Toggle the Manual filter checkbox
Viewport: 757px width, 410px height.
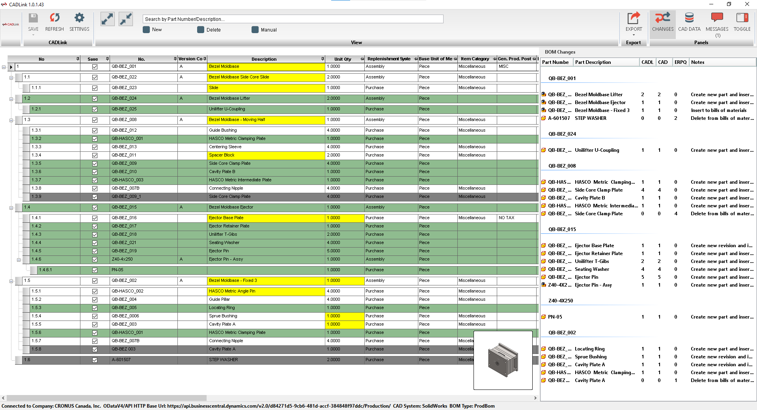tap(255, 30)
